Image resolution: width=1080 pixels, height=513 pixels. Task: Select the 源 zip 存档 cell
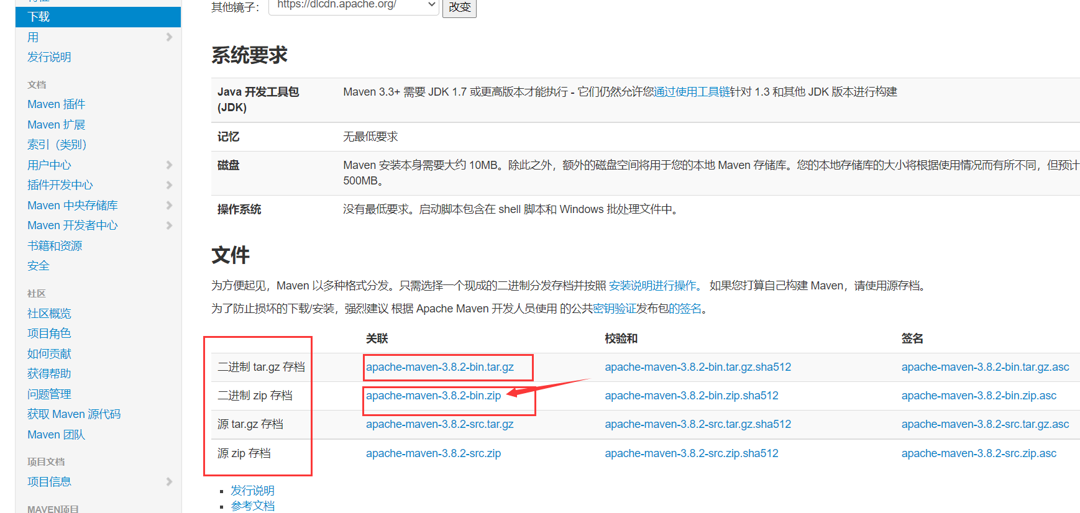coord(244,453)
